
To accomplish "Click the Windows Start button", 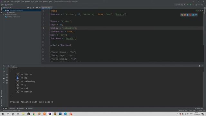I will [3, 114].
